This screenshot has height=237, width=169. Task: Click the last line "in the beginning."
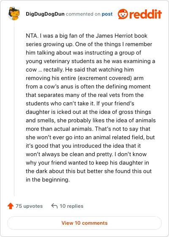48,180
